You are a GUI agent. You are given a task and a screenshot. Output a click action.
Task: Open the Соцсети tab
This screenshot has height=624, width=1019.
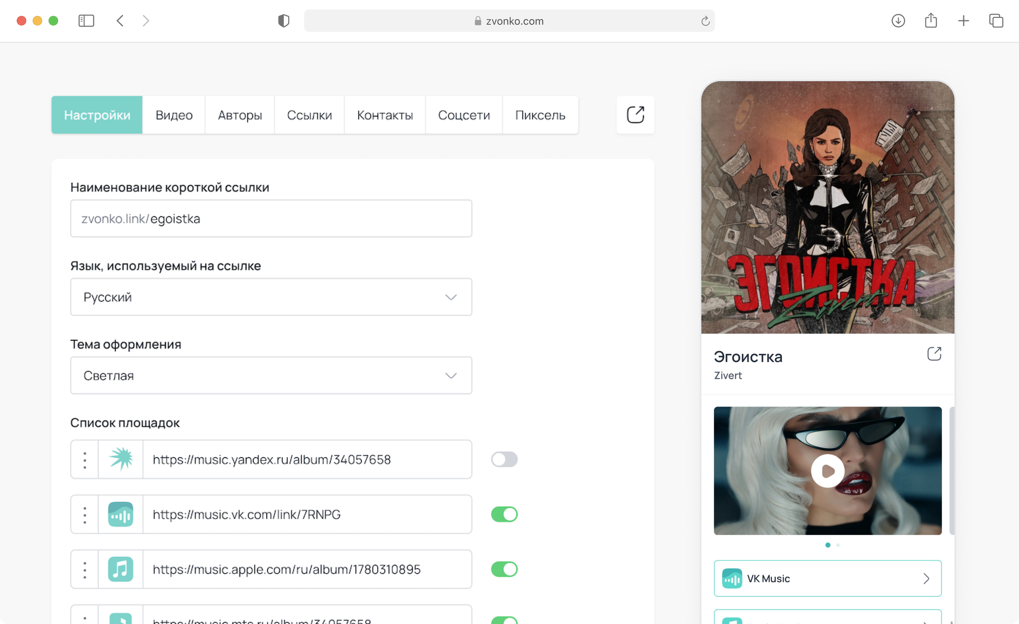click(x=464, y=115)
